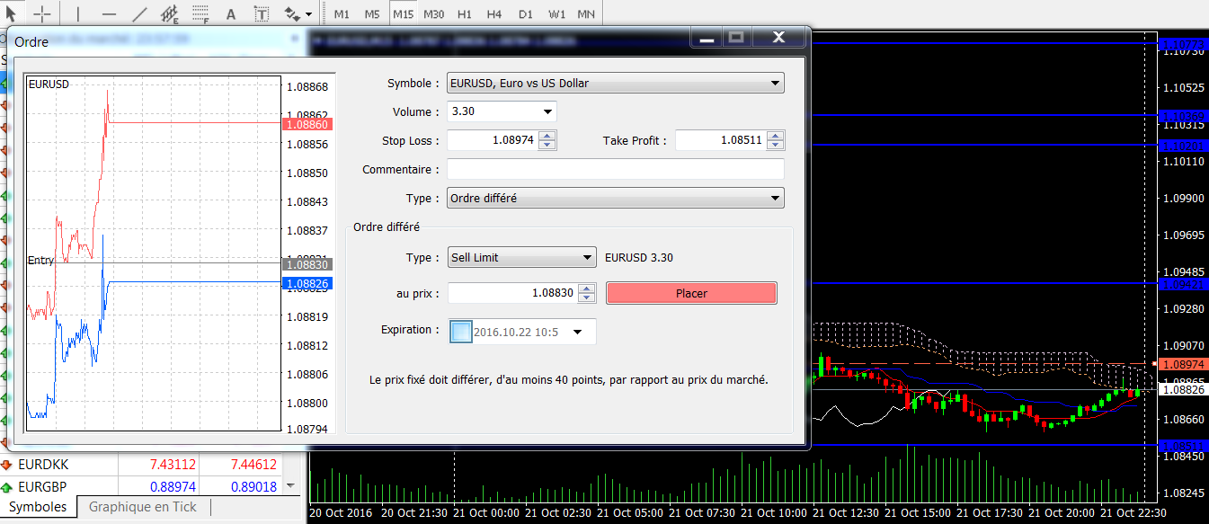Open the Type dropdown showing Ordre différé

point(616,199)
